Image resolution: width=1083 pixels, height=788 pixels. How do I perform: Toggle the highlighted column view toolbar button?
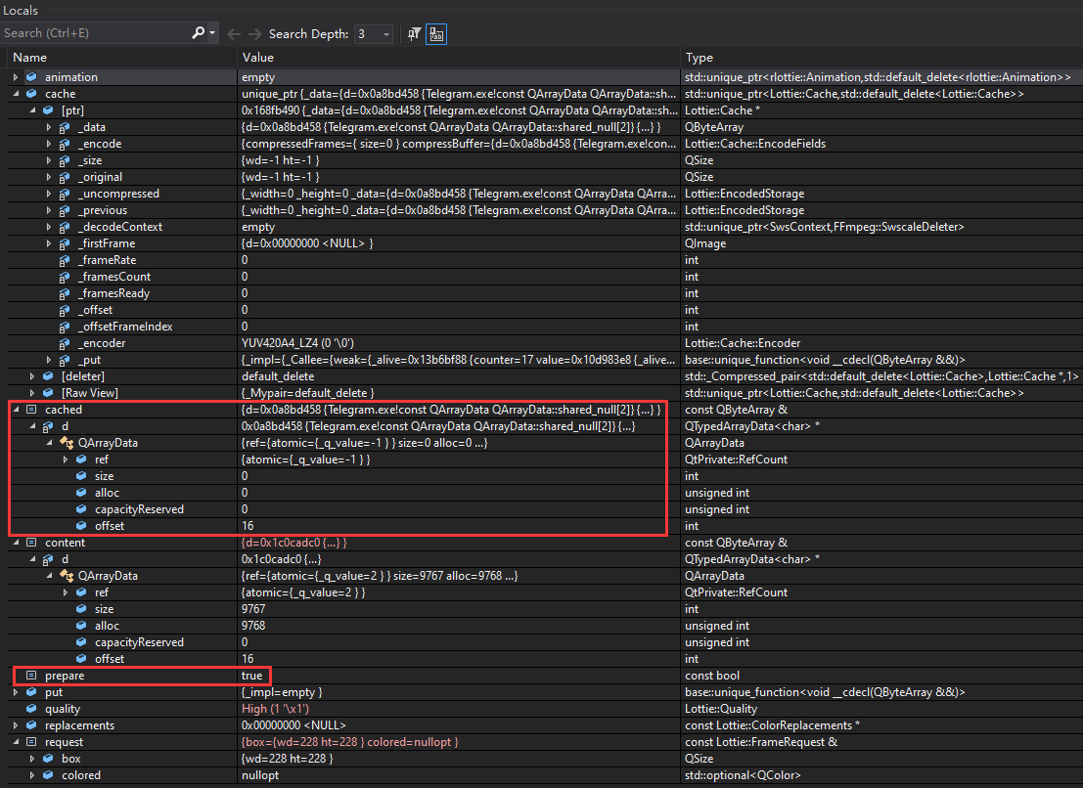[436, 34]
